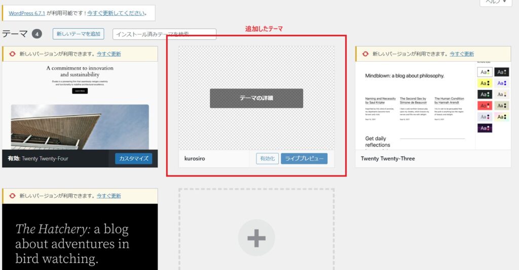Open テーマの詳細 for kurosiro theme
The height and width of the screenshot is (270, 519).
tap(256, 98)
